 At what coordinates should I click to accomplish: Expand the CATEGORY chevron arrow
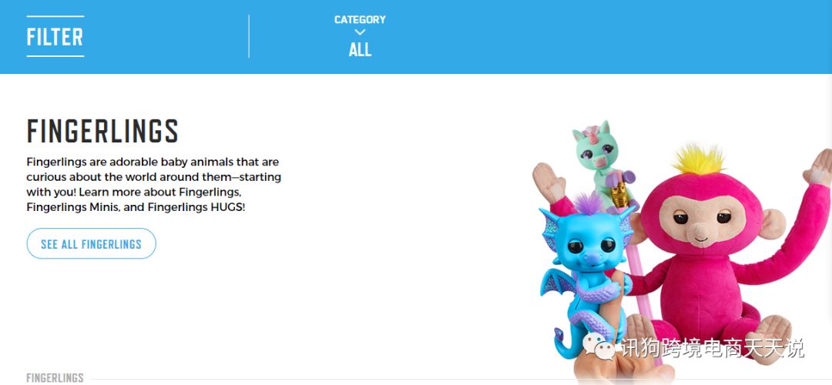360,32
